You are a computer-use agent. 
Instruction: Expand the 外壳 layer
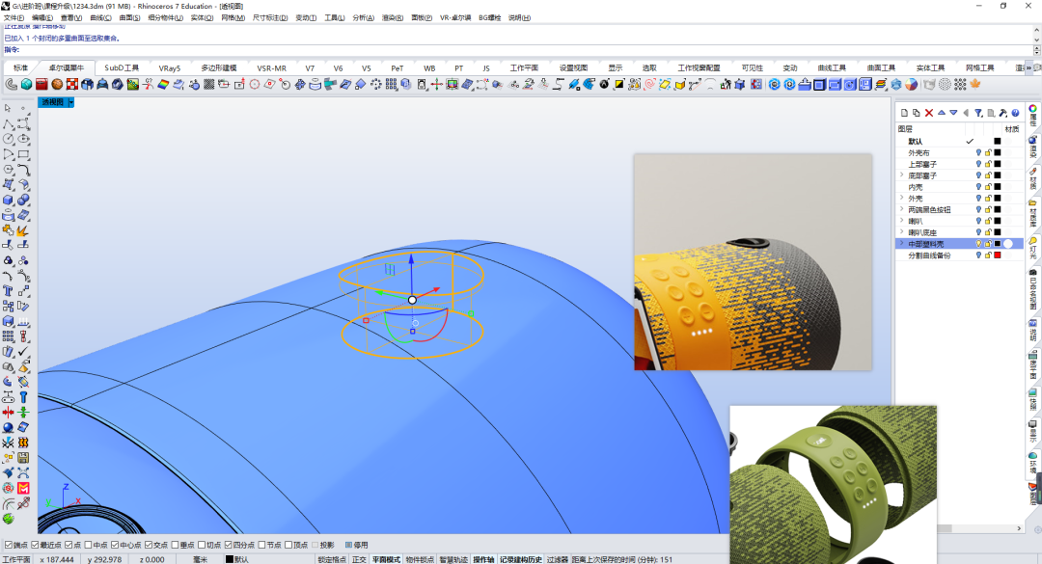(x=902, y=198)
